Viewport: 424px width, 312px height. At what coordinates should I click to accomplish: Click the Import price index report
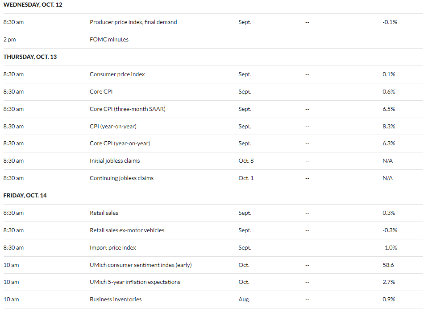point(113,247)
